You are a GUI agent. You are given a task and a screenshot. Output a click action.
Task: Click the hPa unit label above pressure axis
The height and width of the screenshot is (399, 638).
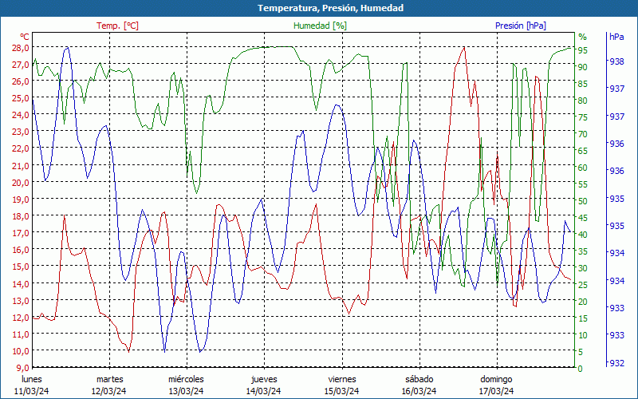[x=616, y=37]
